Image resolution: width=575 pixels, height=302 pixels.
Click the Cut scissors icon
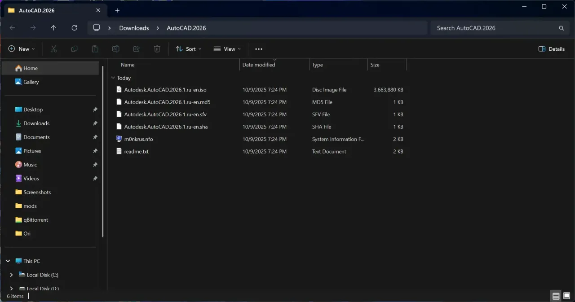[x=53, y=49]
